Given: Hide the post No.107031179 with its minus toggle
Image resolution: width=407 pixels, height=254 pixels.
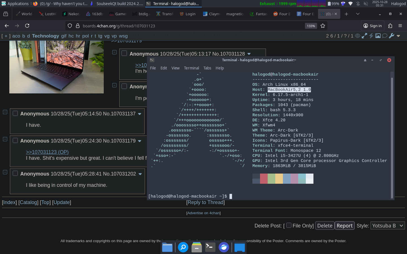Looking at the screenshot, I should click(5, 139).
